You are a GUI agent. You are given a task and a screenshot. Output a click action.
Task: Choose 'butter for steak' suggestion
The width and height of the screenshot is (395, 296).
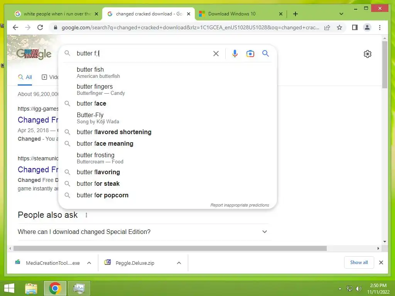coord(167,184)
